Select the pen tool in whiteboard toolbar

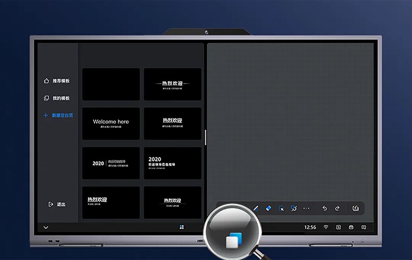[x=256, y=208]
